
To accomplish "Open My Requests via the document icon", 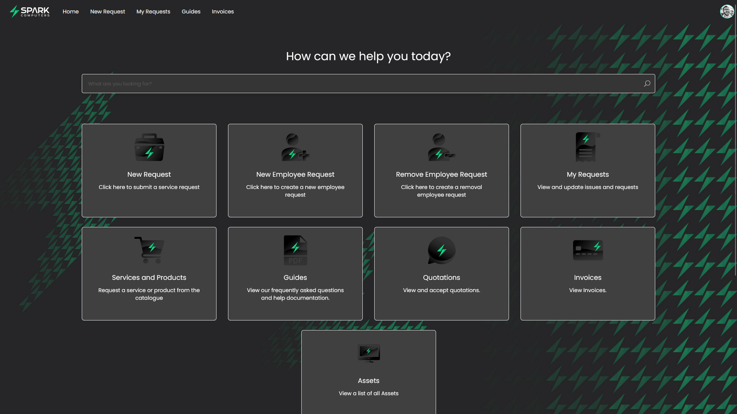I will coord(588,147).
